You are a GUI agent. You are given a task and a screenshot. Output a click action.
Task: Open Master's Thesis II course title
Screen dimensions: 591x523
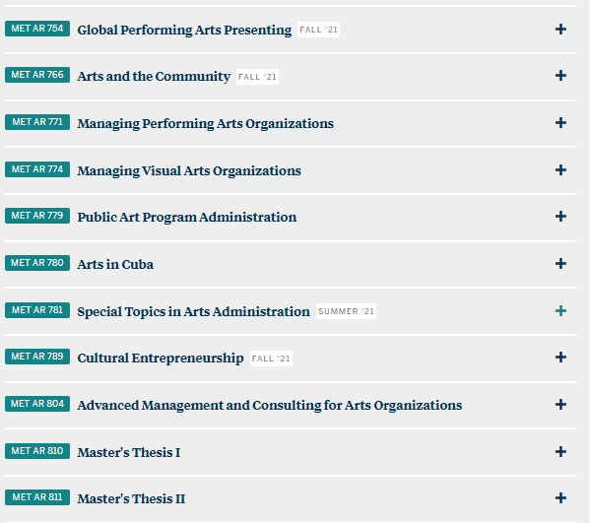point(131,498)
